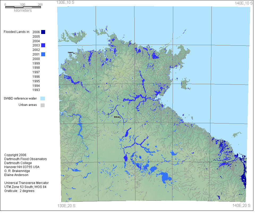Select year 2004 in the legend
Screen dimensions: 255x214
pyautogui.click(x=36, y=41)
